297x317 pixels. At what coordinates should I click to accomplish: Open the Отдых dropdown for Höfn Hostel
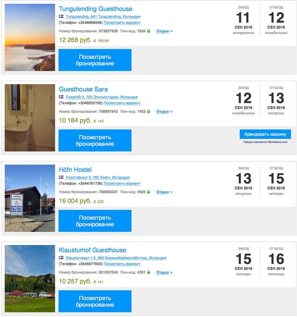click(x=164, y=192)
